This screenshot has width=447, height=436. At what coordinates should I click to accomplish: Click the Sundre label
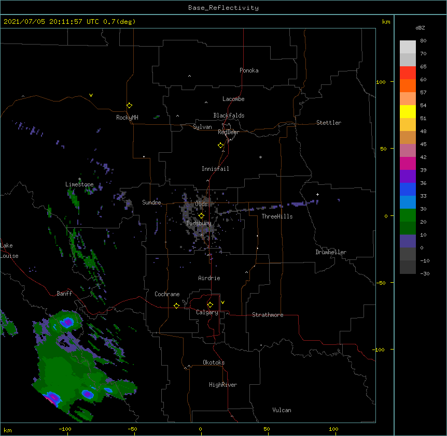(151, 202)
